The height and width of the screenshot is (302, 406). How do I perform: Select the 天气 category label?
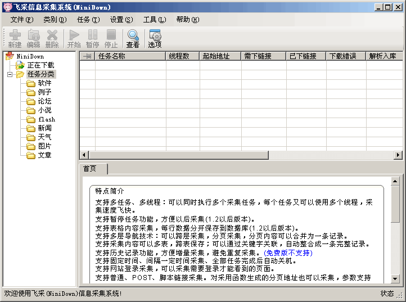[x=45, y=137]
